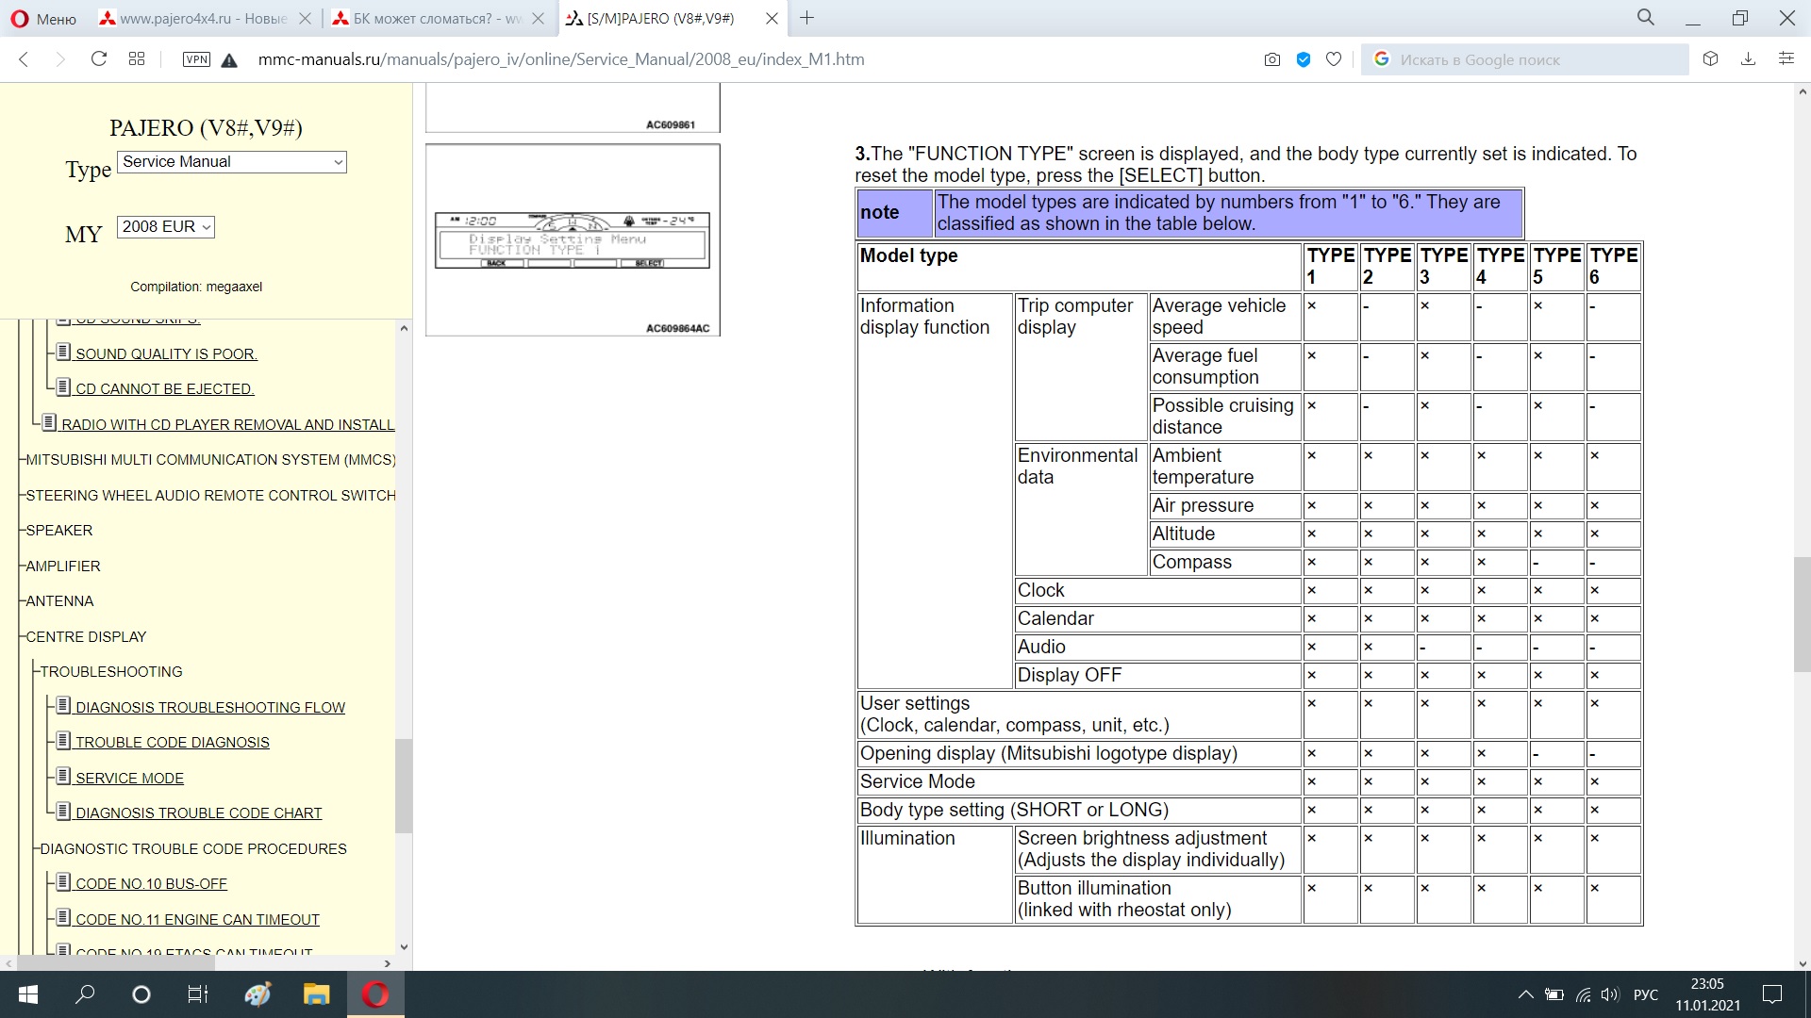1811x1018 pixels.
Task: Click the snapshot camera icon
Action: pos(1271,59)
